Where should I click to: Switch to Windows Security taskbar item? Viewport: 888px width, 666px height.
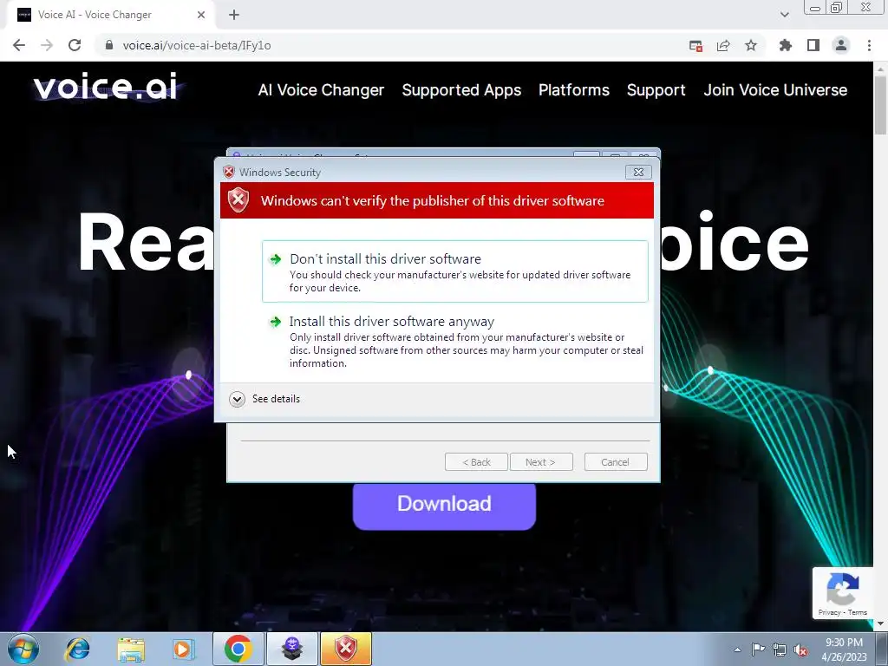(x=346, y=649)
